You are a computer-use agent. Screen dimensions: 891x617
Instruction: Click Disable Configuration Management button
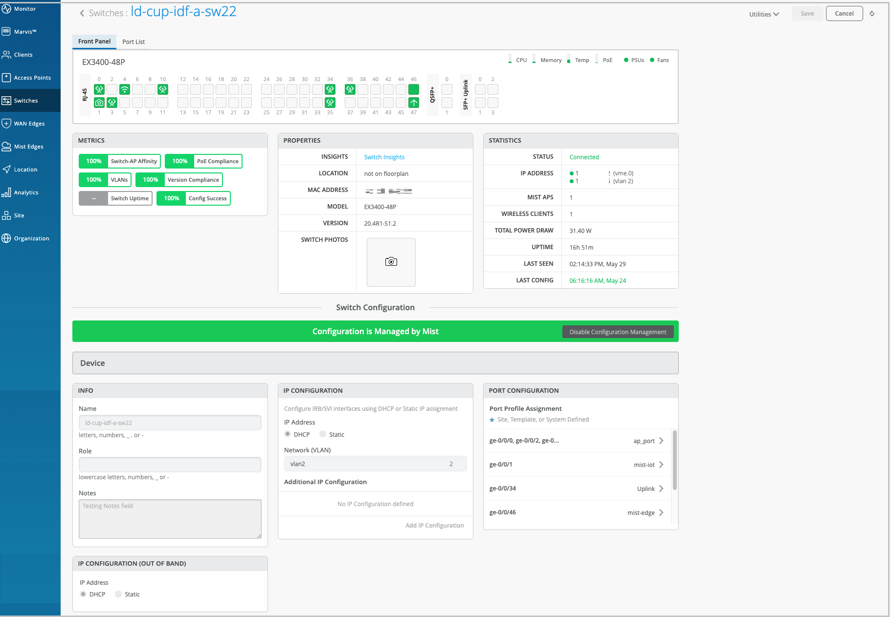(618, 332)
